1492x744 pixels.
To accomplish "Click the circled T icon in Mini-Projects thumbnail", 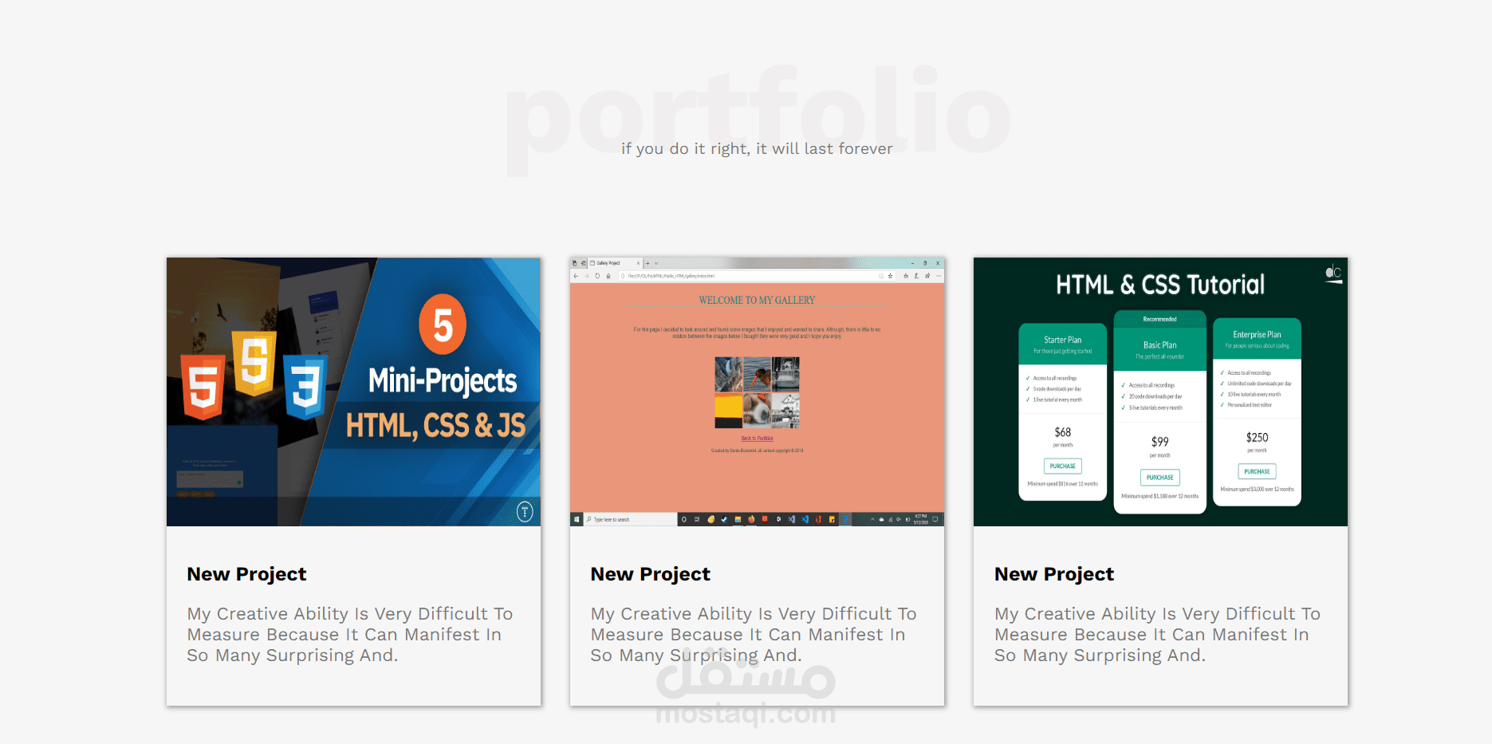I will [x=525, y=511].
